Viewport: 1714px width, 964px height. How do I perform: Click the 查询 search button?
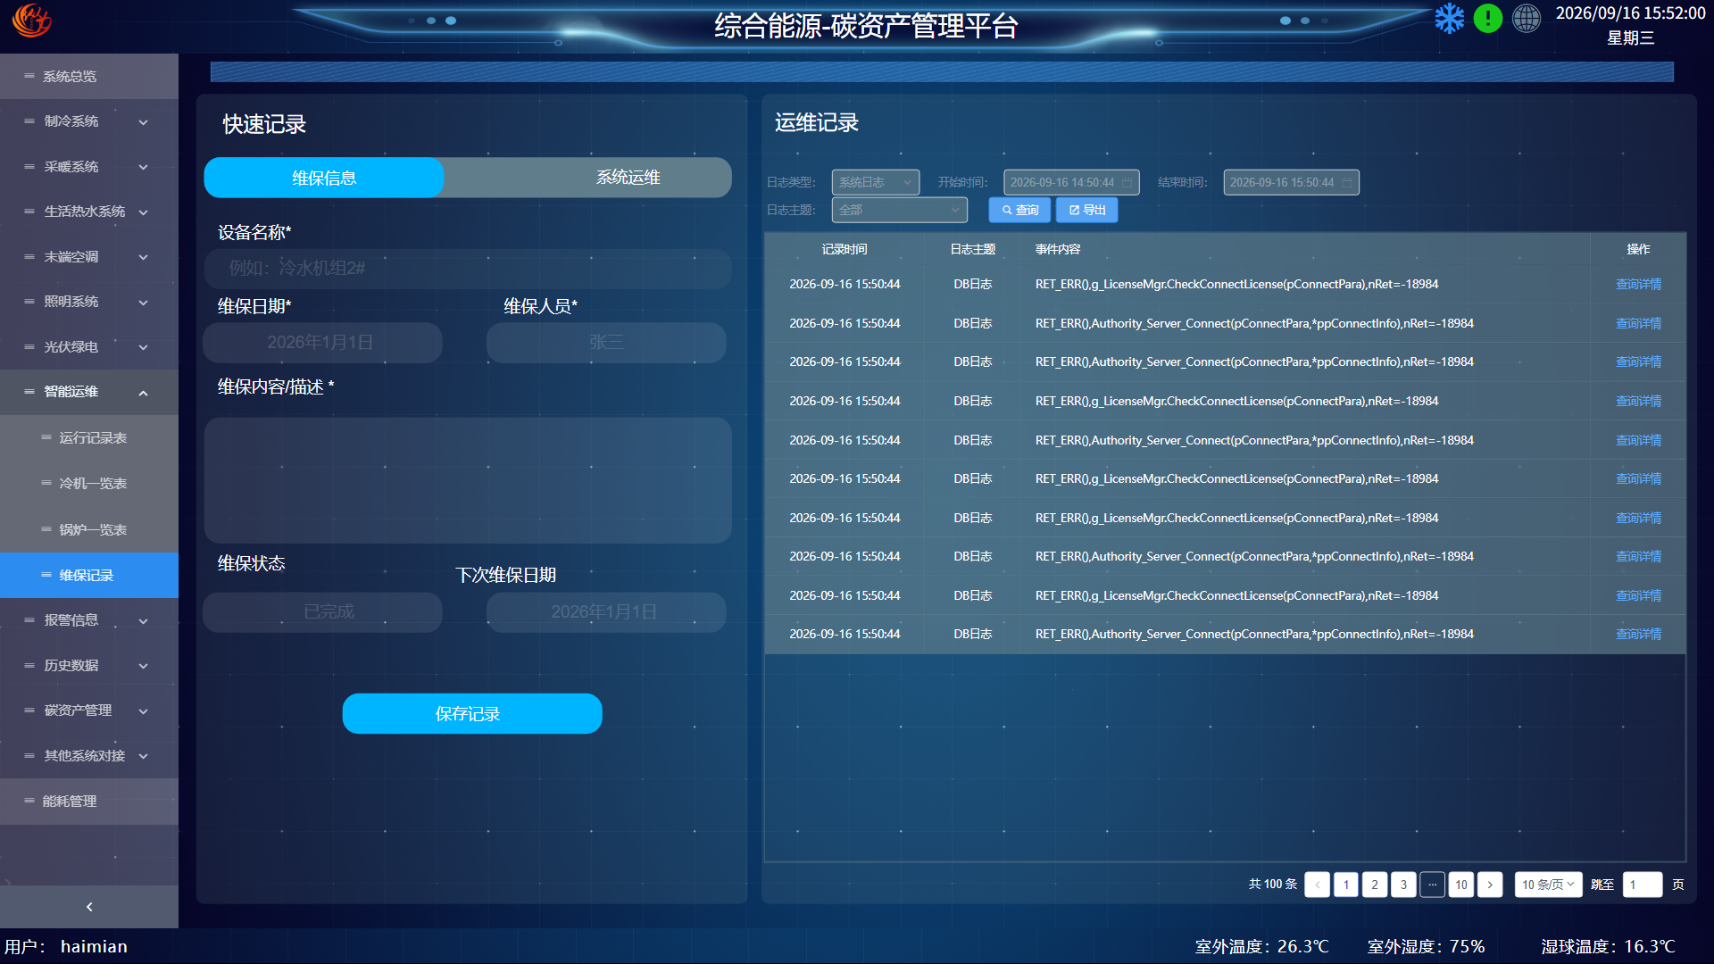coord(1019,210)
